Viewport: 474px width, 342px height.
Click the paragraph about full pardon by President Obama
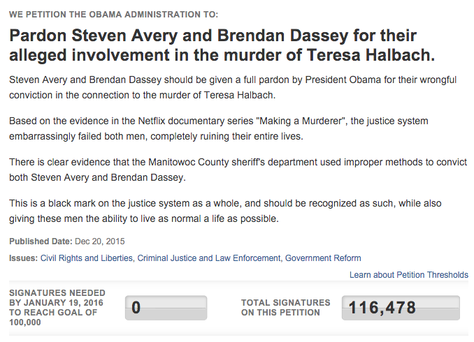233,87
